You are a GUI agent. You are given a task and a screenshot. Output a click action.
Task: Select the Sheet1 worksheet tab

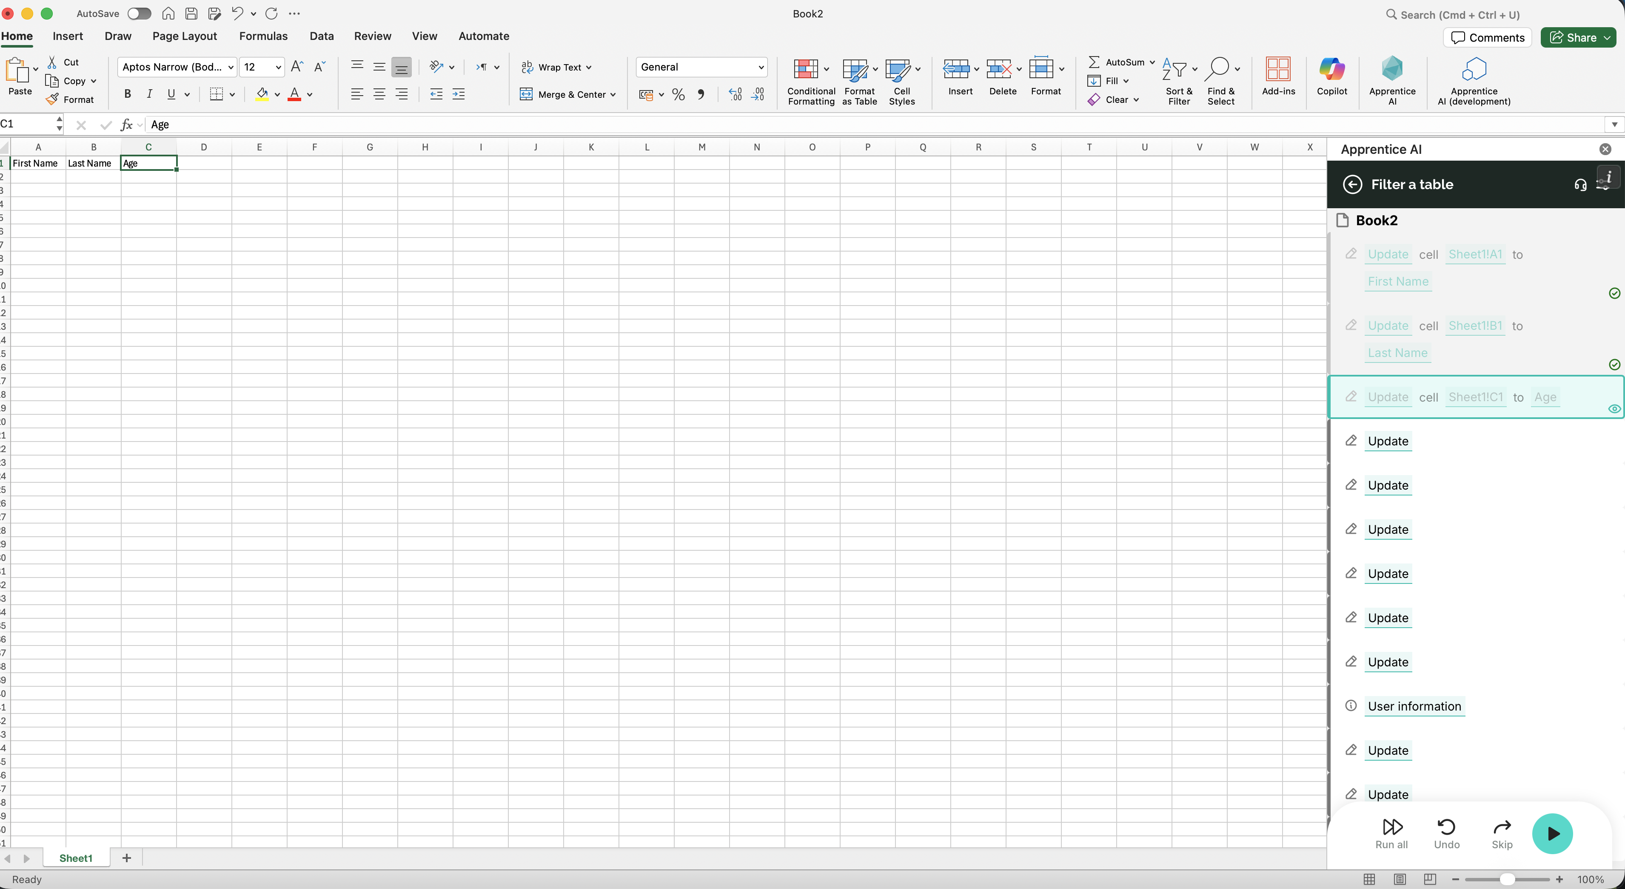[76, 858]
